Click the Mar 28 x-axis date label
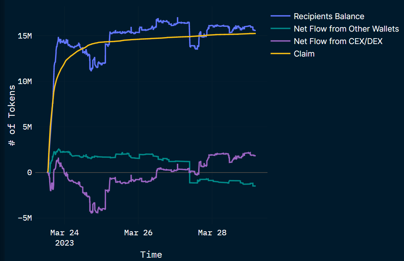Viewport: 404px width, 261px height. pyautogui.click(x=212, y=233)
